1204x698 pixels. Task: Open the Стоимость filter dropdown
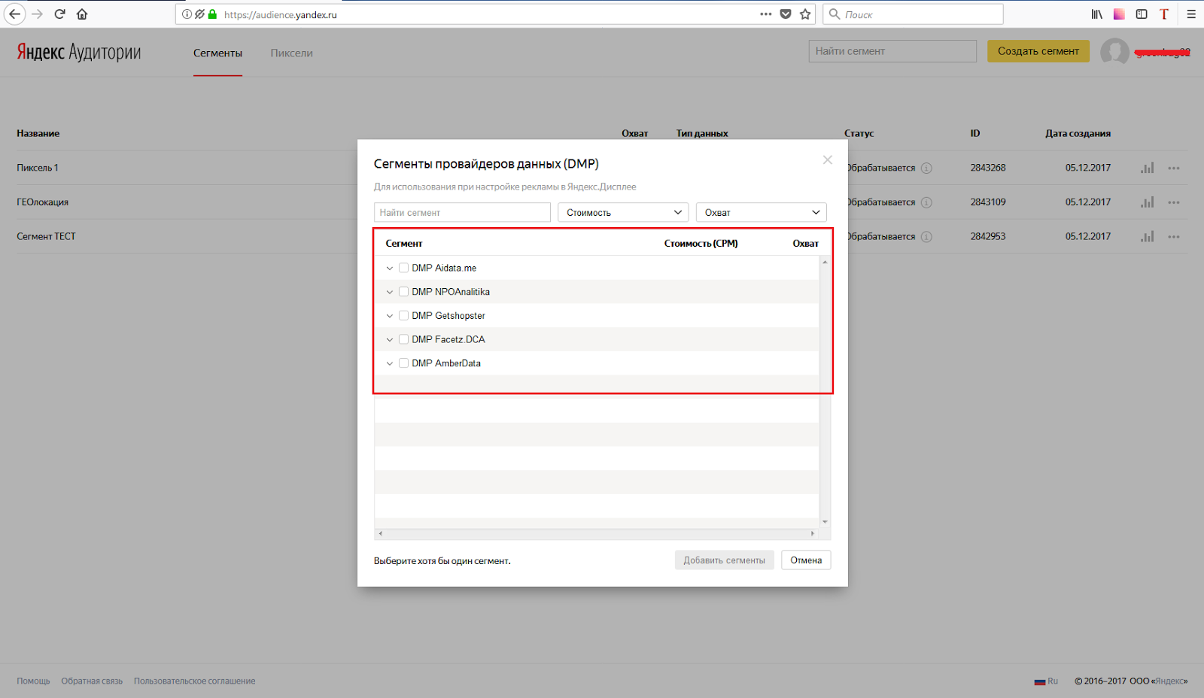pos(623,212)
